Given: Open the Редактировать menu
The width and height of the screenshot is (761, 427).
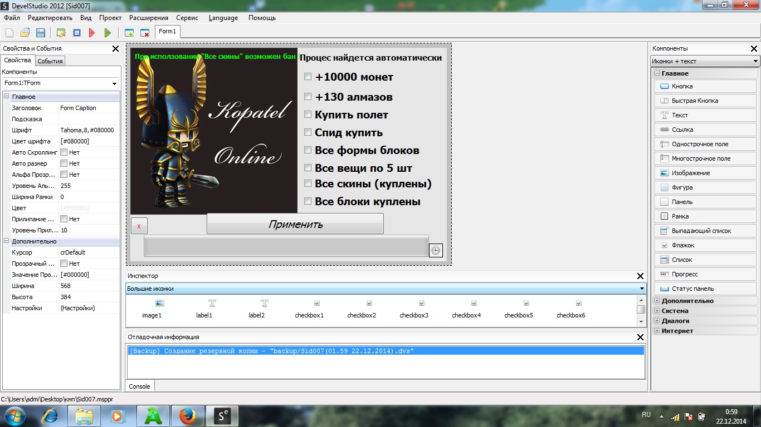Looking at the screenshot, I should tap(50, 18).
